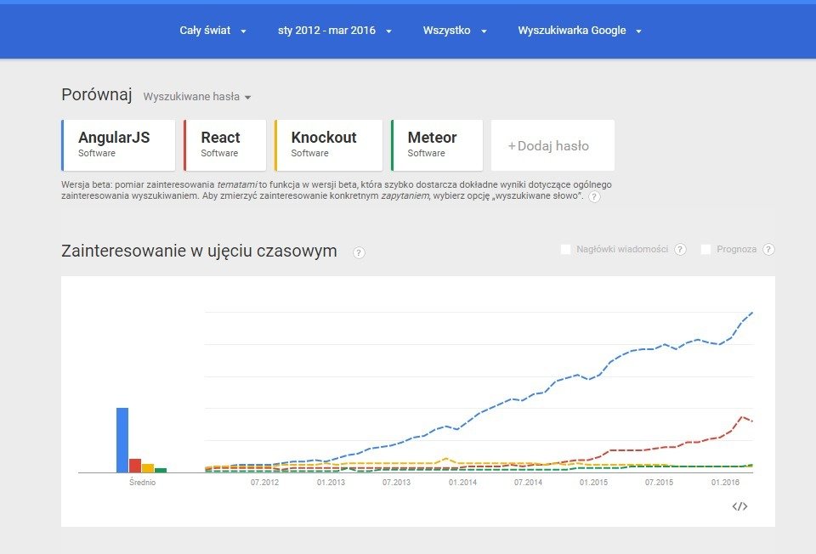Click help icon next to Nagłówki wiadomości
The image size is (816, 554).
680,250
